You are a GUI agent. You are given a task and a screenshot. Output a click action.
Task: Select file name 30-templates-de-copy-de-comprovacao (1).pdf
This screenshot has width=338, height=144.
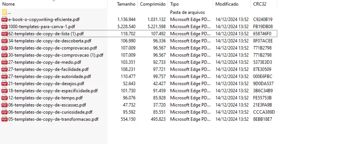coord(56,55)
